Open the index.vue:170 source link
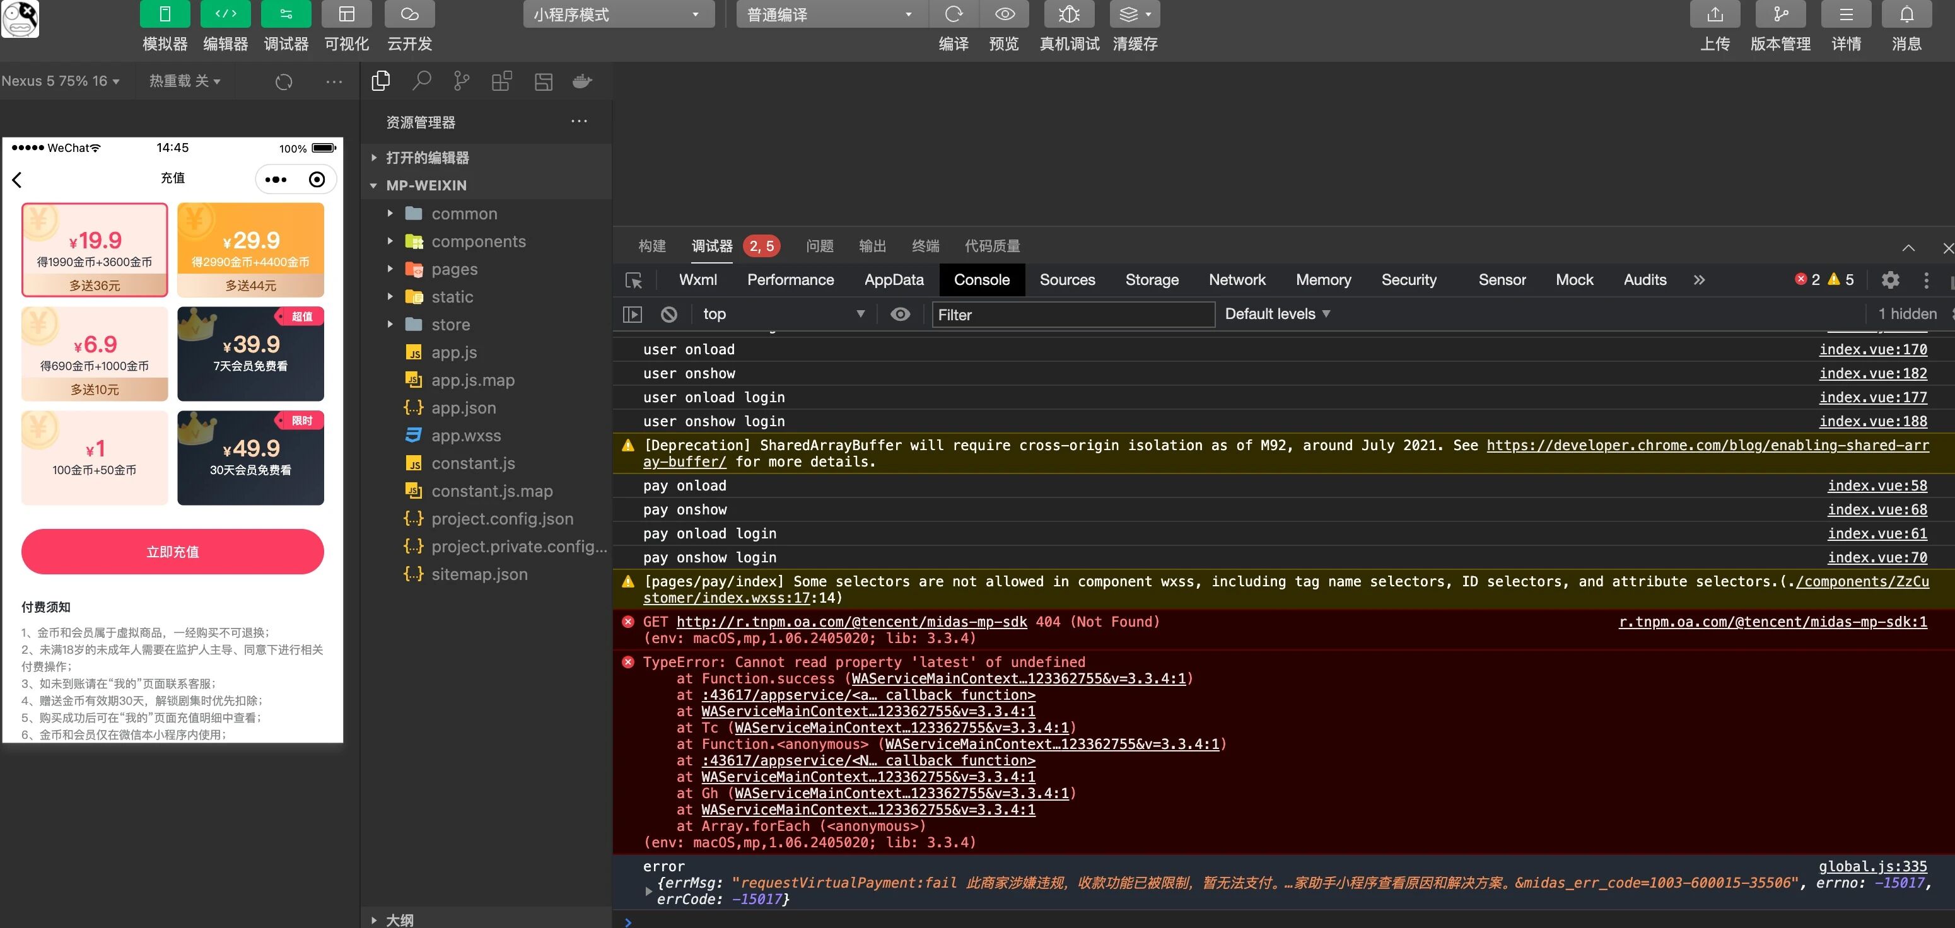This screenshot has height=928, width=1955. [1872, 350]
